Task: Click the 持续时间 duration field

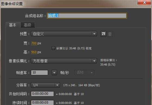Action: pos(42,103)
